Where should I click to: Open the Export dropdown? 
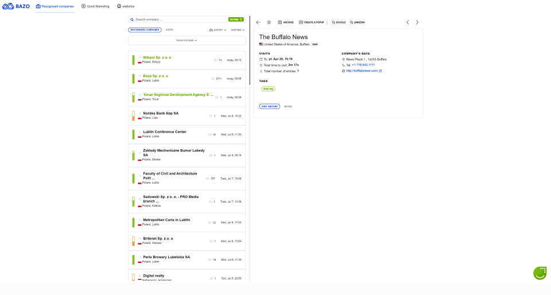tap(218, 30)
